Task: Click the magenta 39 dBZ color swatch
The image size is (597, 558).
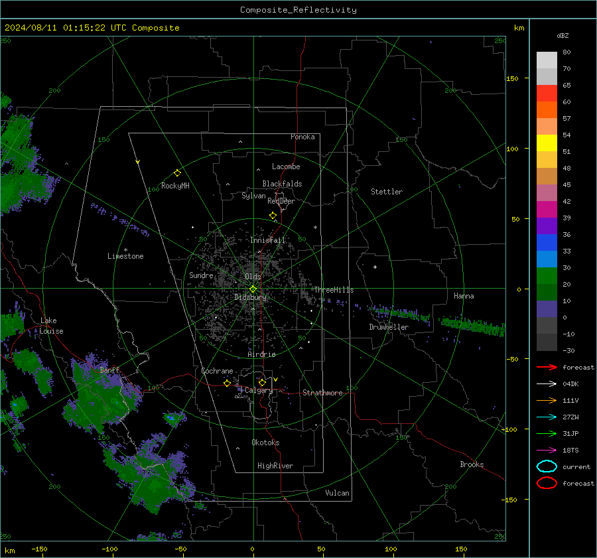Action: point(547,210)
